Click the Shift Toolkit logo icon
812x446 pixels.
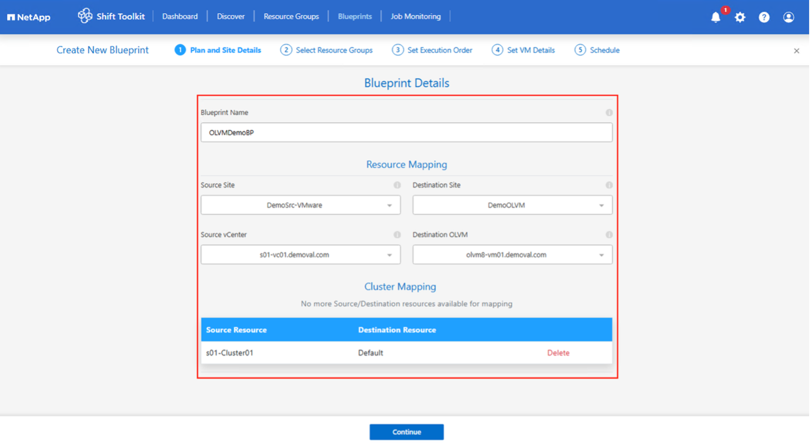[85, 16]
